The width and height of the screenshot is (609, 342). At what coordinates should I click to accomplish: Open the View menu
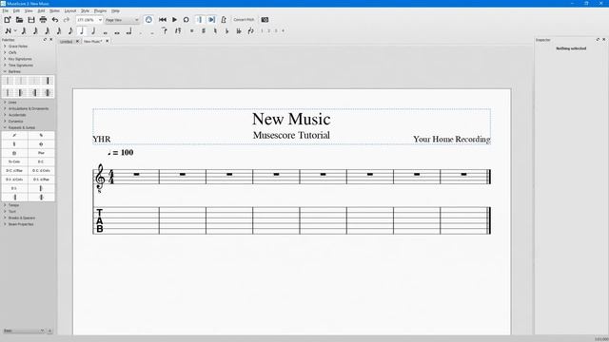(29, 10)
